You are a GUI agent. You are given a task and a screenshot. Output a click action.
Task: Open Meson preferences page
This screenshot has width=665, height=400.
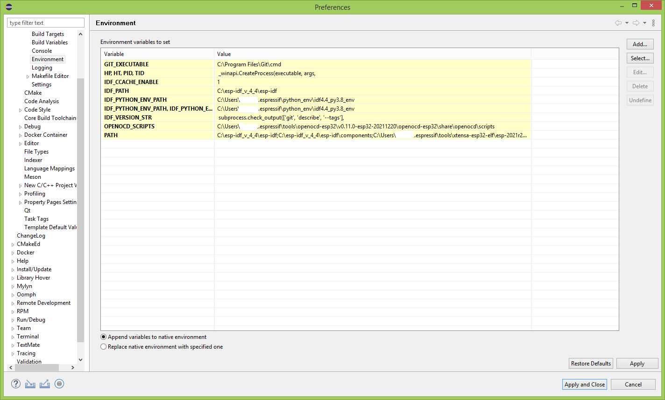point(33,177)
